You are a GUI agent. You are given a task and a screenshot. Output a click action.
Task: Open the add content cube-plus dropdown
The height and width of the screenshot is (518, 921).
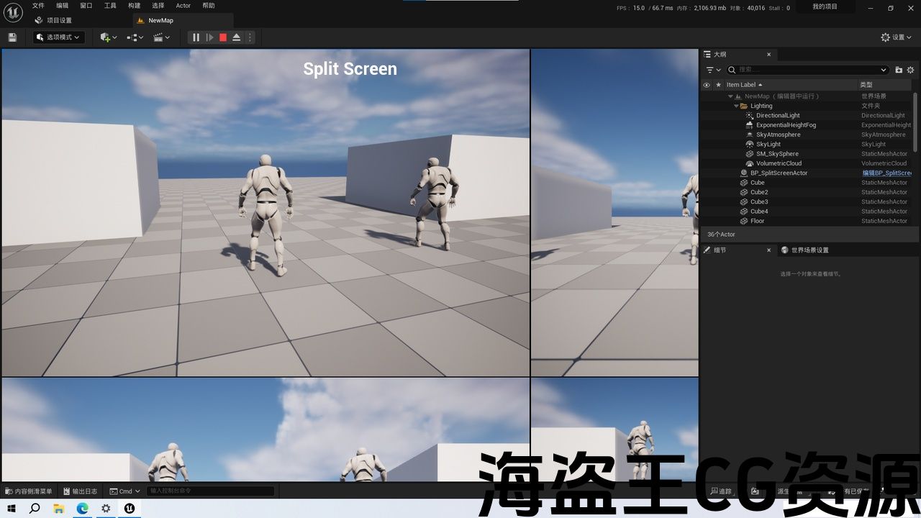(109, 37)
